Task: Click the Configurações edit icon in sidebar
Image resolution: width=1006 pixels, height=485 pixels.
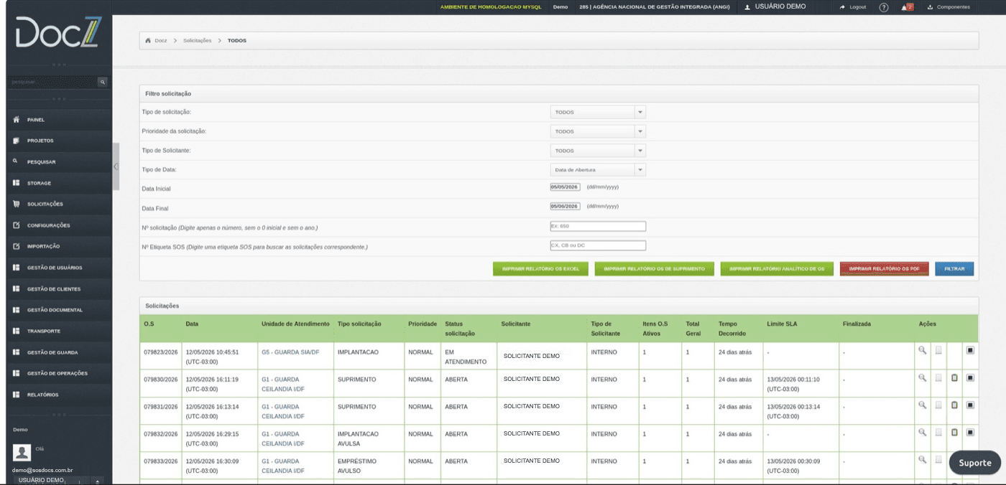Action: pyautogui.click(x=16, y=225)
